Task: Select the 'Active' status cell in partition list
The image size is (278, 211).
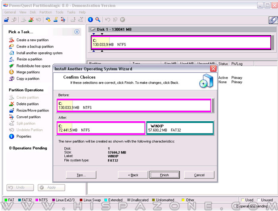Action: click(223, 77)
